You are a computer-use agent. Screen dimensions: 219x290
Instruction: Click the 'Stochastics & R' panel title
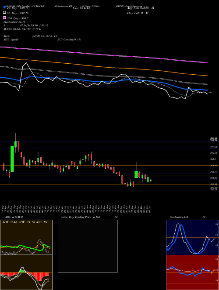coord(179,217)
